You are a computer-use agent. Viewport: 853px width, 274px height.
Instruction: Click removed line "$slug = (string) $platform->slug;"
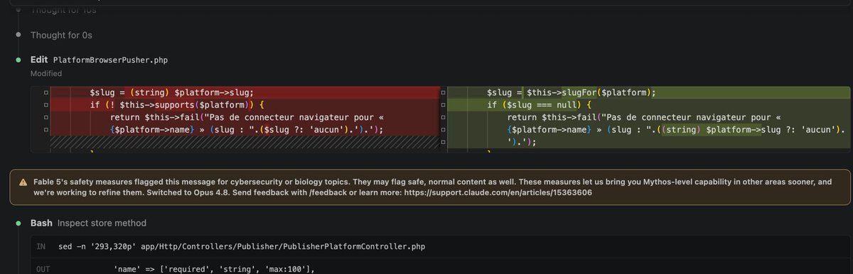(x=171, y=93)
